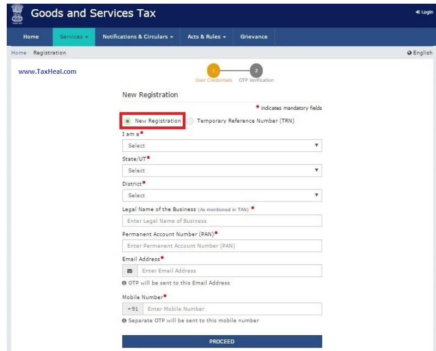Click the step 2 OTP Verification circle
This screenshot has width=436, height=351.
(256, 70)
